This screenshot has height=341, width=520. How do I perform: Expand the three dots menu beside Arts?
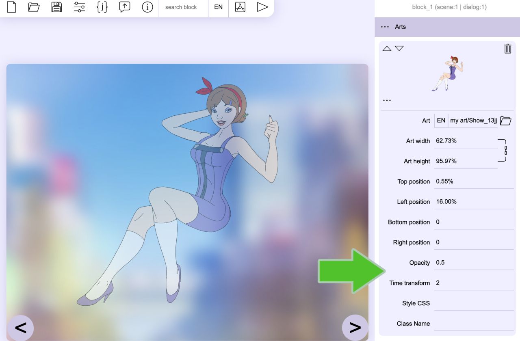click(x=385, y=27)
